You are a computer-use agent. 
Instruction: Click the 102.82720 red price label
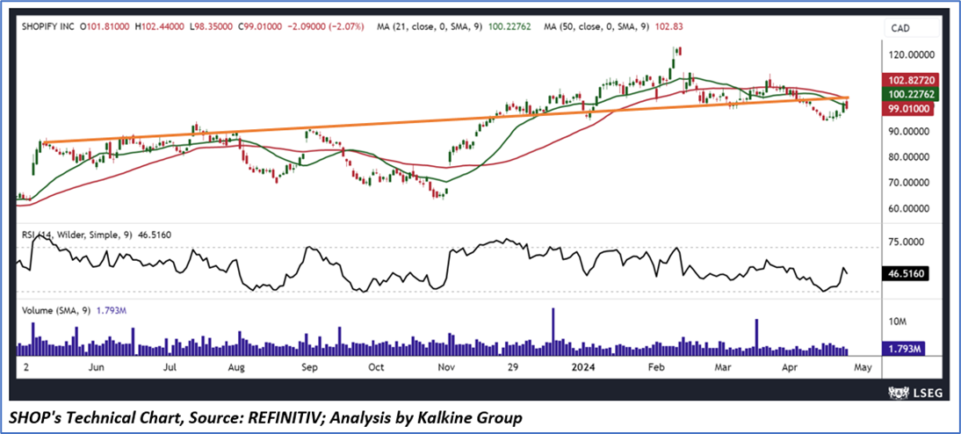[x=911, y=80]
